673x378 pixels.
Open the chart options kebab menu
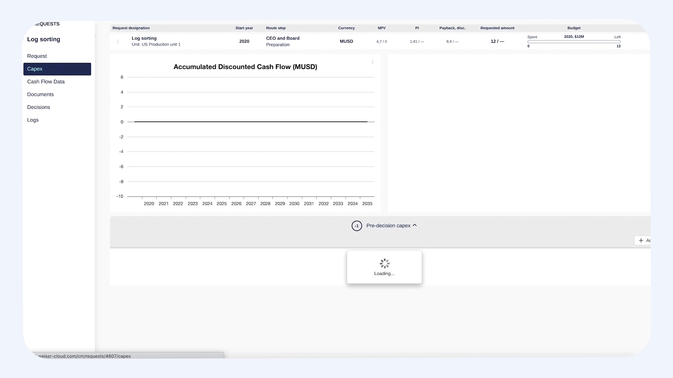[373, 62]
